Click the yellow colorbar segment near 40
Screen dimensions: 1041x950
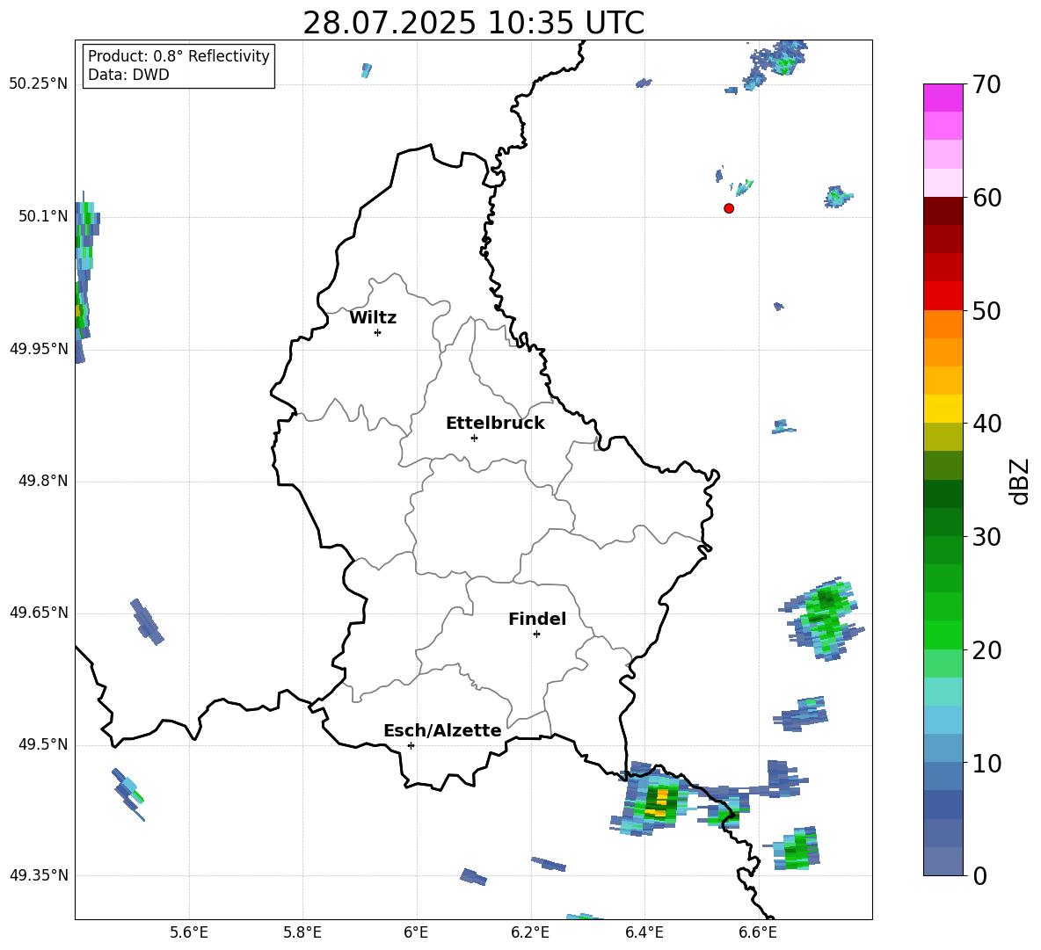click(943, 409)
